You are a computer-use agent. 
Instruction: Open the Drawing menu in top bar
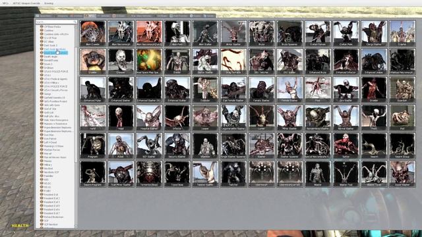click(49, 3)
